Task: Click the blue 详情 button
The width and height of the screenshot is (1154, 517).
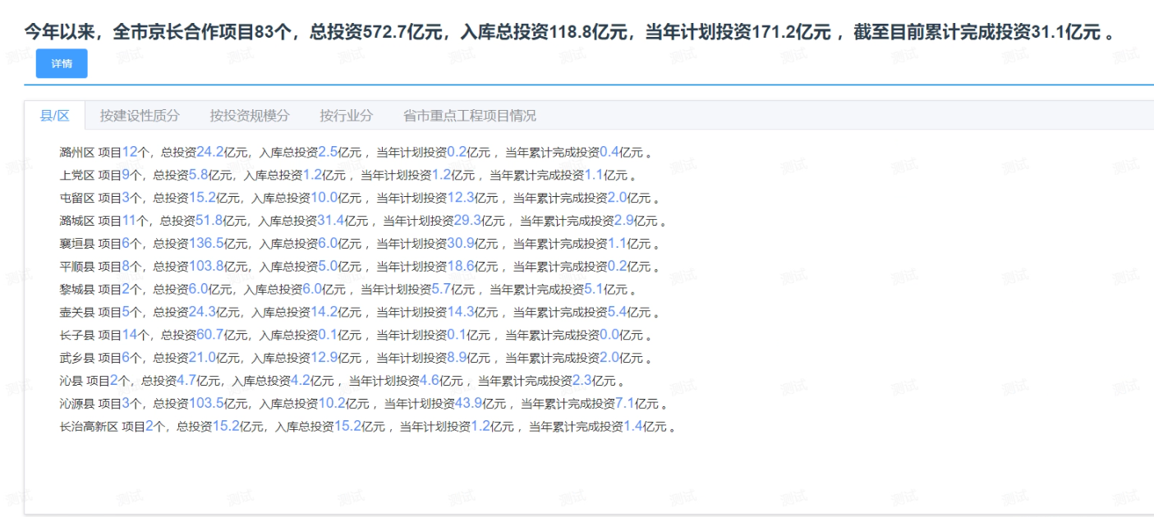Action: (62, 64)
